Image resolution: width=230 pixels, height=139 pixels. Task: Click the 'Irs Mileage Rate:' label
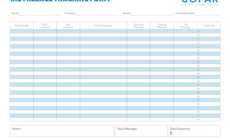(185, 14)
